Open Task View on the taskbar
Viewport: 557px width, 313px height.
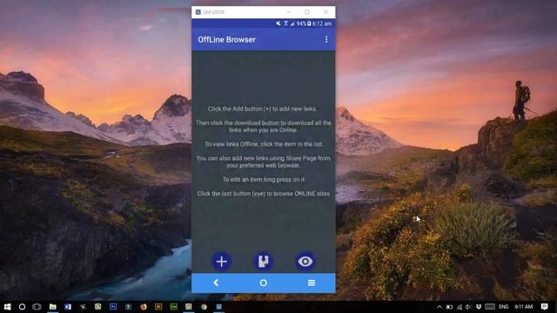[37, 307]
